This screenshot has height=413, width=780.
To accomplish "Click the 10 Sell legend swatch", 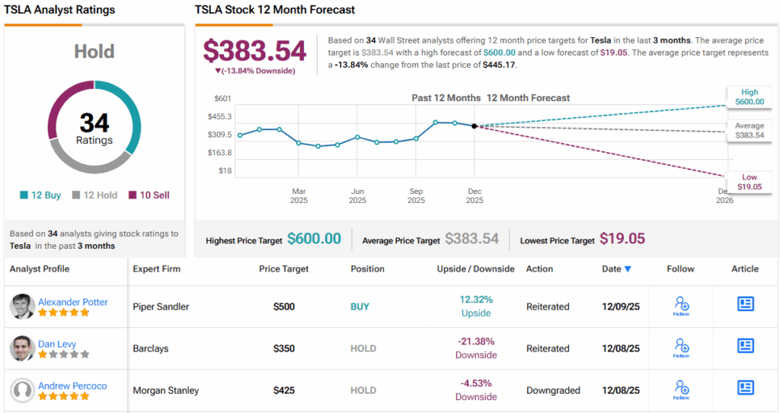I will tap(133, 195).
